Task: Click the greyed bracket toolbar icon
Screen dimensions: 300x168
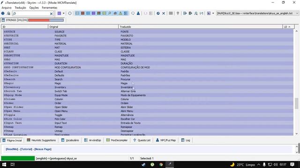Action: 146,14
